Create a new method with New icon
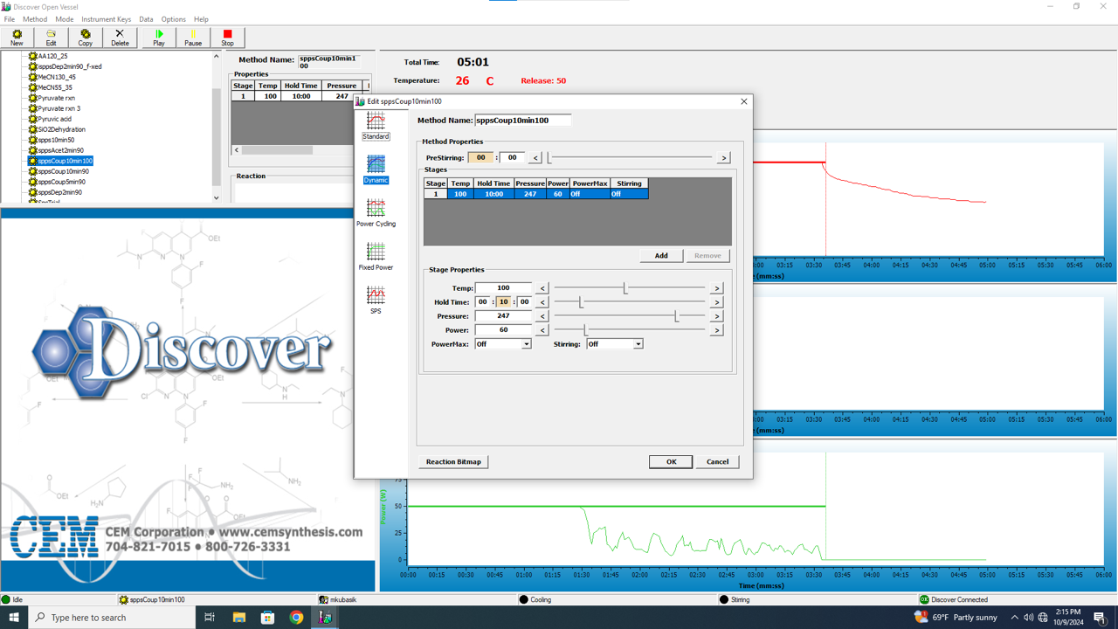This screenshot has width=1118, height=629. (x=17, y=37)
